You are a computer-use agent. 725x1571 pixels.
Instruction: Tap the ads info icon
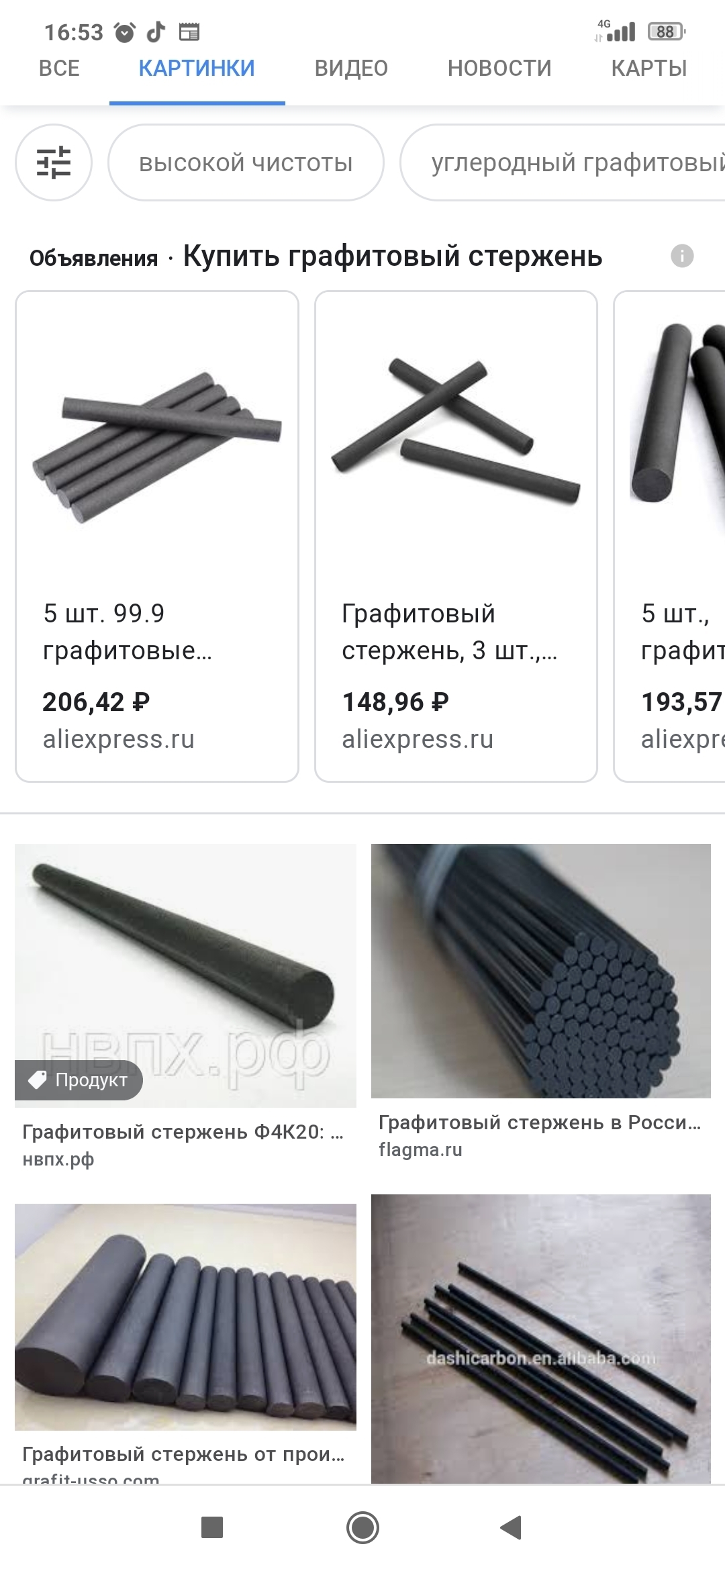click(x=682, y=256)
